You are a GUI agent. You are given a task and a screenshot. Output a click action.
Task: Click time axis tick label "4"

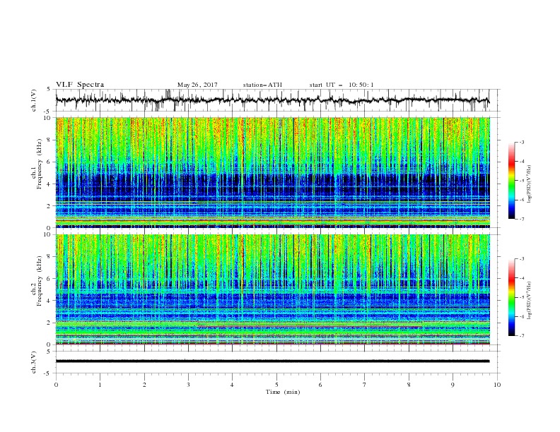(232, 385)
